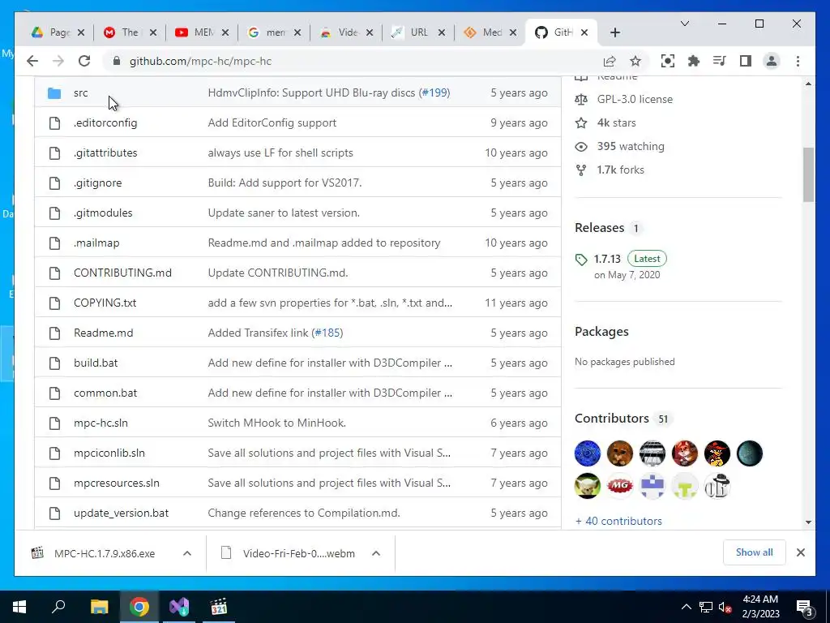The height and width of the screenshot is (623, 830).
Task: Bookmark this page with the star icon
Action: click(635, 61)
